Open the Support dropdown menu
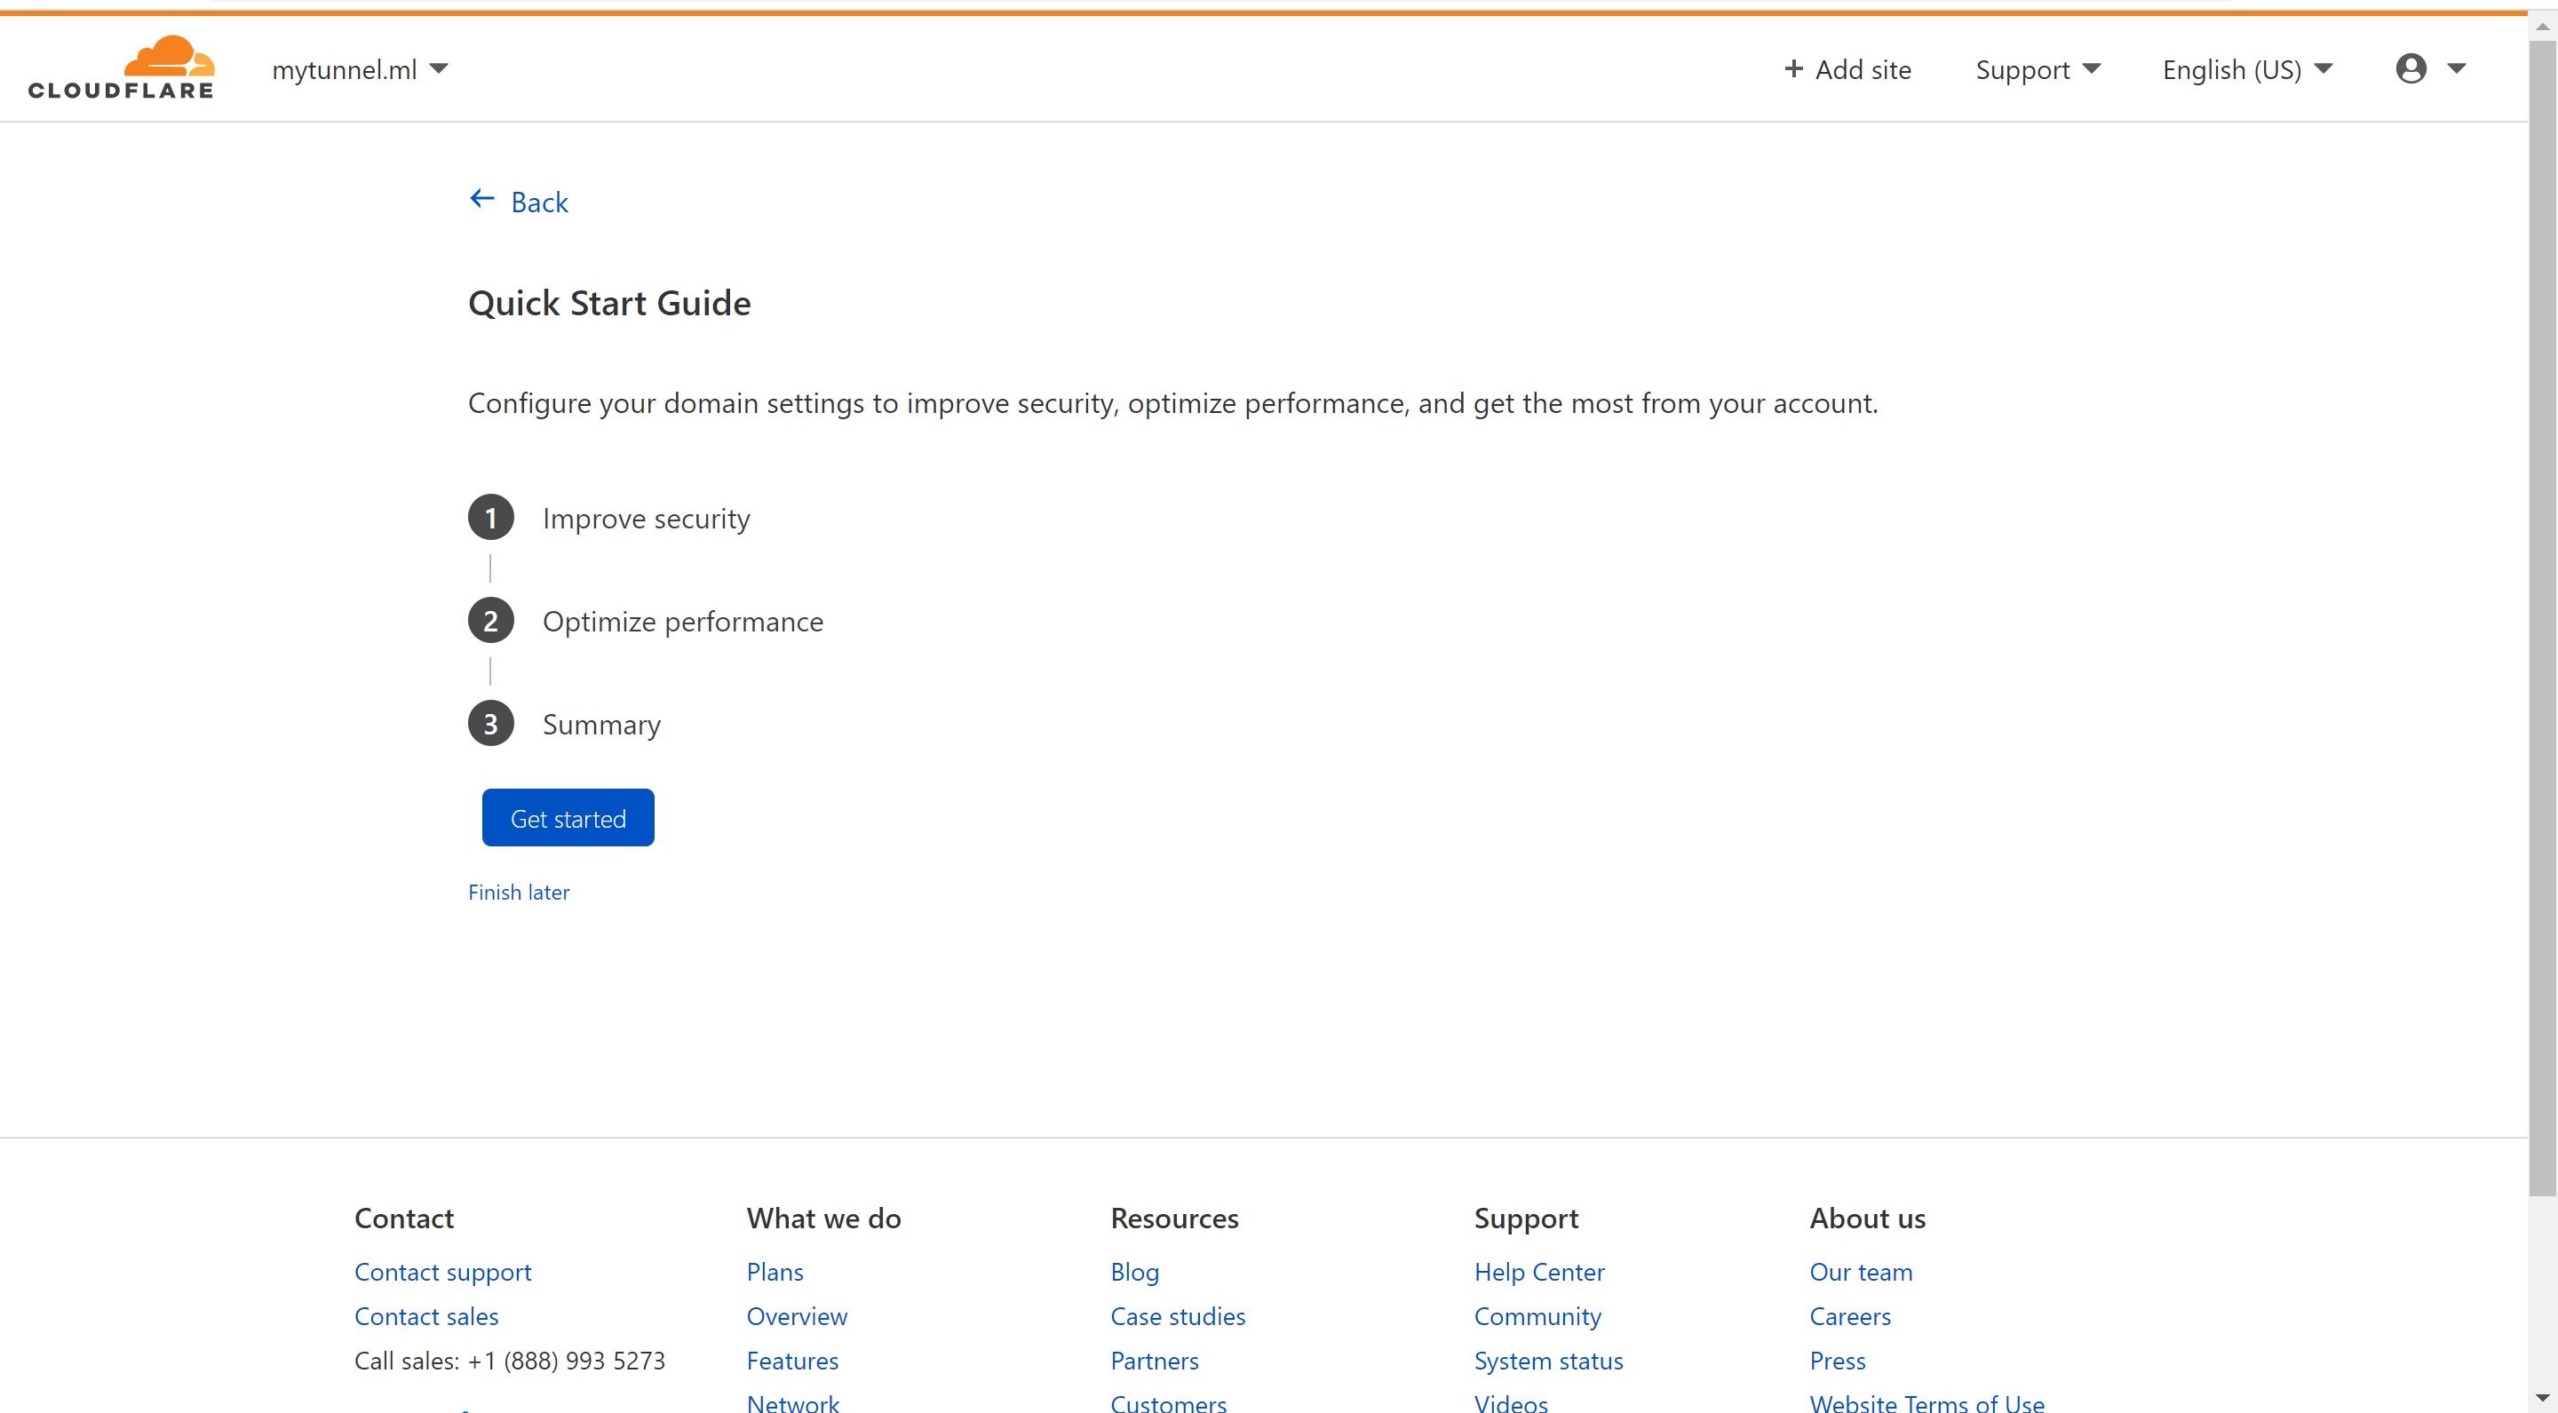 point(2038,69)
